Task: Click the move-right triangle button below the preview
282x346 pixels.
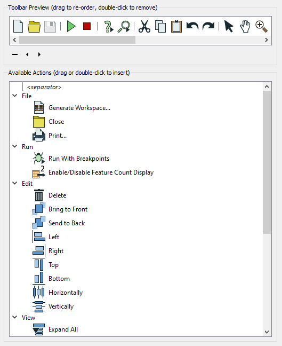Action: (x=39, y=54)
